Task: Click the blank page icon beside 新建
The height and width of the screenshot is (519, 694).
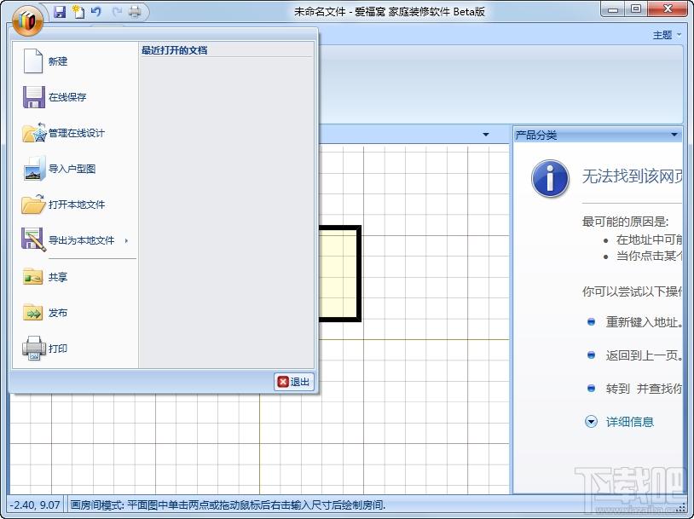Action: pyautogui.click(x=33, y=61)
